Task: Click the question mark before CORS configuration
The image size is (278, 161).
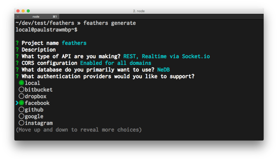Action: click(17, 63)
